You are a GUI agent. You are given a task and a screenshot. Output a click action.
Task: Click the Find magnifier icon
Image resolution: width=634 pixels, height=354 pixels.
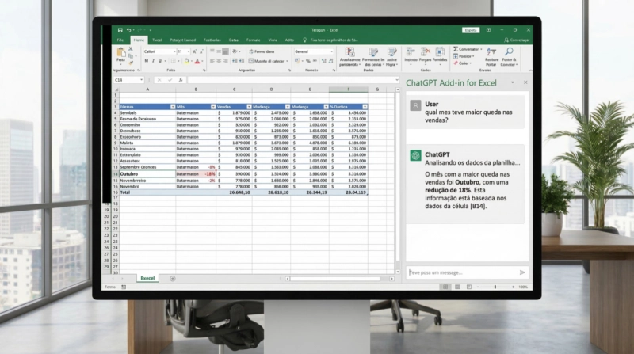(509, 51)
